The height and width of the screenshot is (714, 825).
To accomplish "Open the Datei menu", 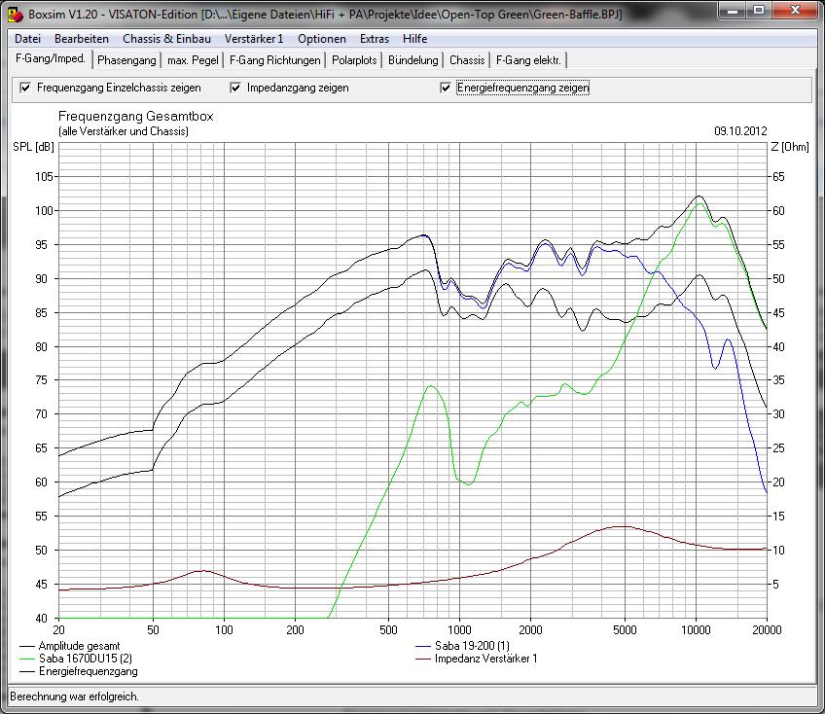I will pos(28,39).
